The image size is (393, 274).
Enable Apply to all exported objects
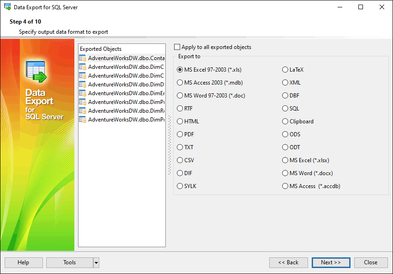pos(177,47)
